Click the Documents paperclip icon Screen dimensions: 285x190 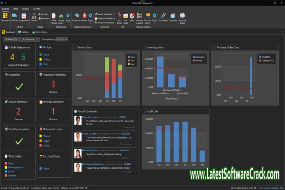(x=163, y=17)
